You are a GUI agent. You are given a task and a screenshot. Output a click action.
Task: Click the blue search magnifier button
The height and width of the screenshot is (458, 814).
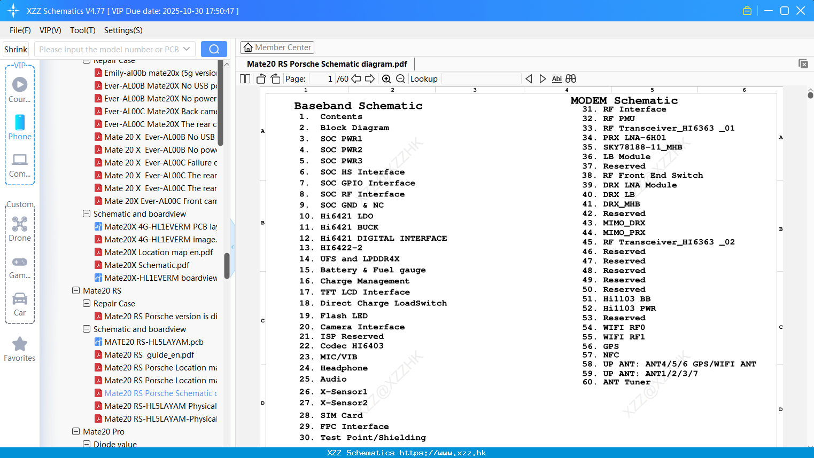[x=214, y=49]
